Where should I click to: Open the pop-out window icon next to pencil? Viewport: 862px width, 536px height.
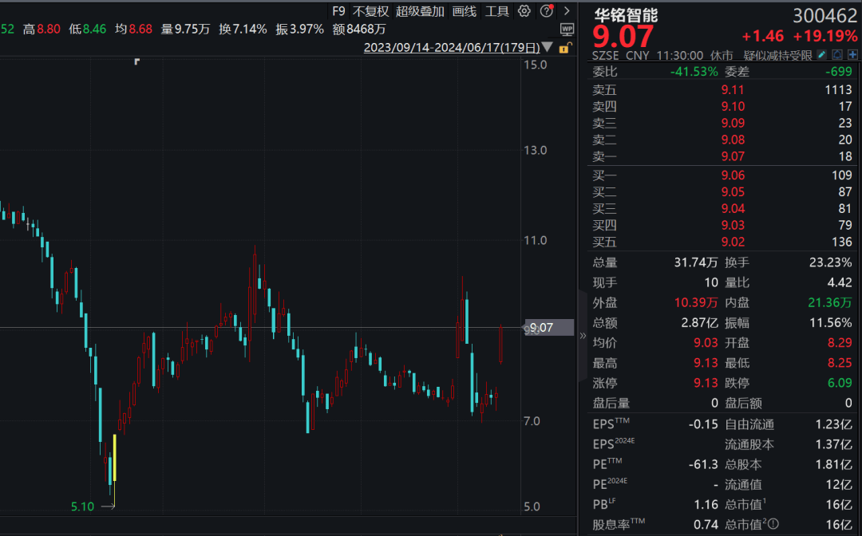click(x=838, y=55)
